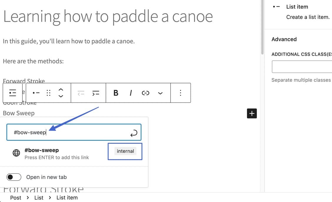The height and width of the screenshot is (202, 332).
Task: Select the List block transform icon
Action: coord(12,93)
